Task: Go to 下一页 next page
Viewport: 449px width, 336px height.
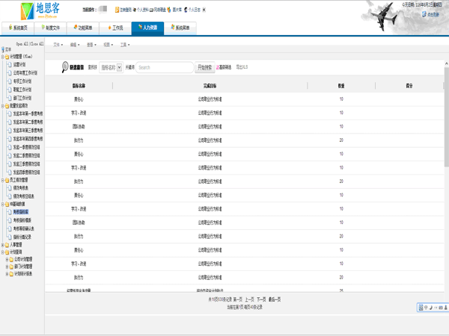Action: point(261,299)
